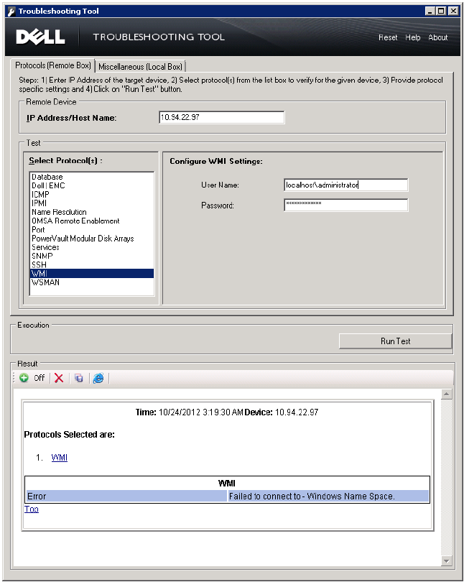Select Database protocol in list
Viewport: 464px width, 582px height.
click(92, 177)
